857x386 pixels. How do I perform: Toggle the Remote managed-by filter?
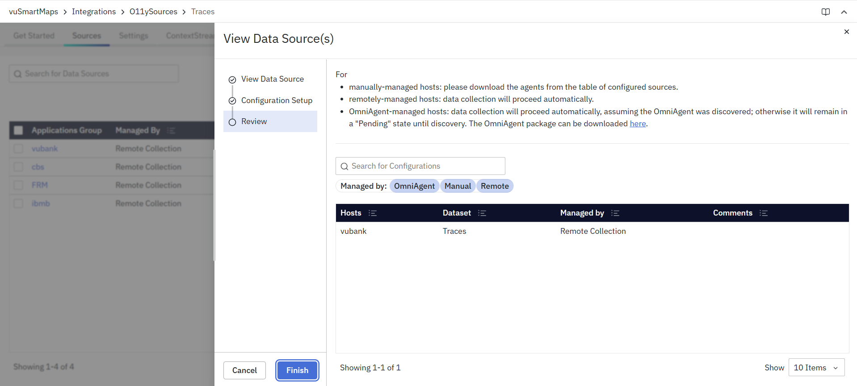[x=495, y=186]
